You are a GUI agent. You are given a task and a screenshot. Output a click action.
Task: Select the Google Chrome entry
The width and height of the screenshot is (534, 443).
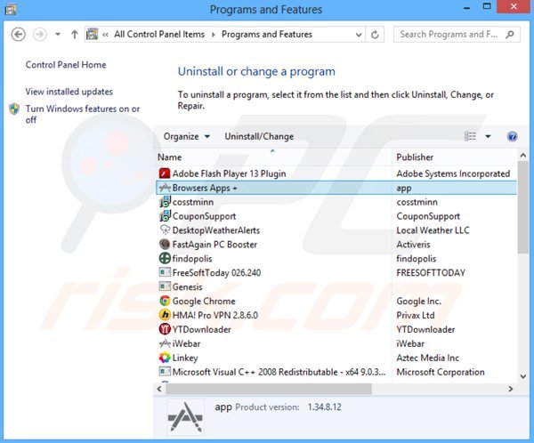coord(204,302)
